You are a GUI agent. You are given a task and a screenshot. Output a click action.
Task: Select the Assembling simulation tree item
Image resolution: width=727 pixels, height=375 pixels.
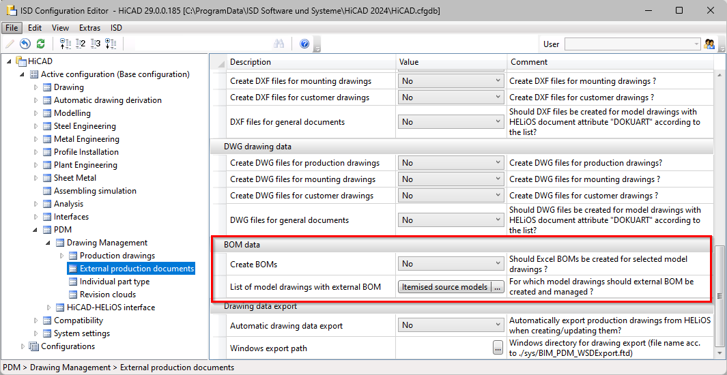(95, 191)
